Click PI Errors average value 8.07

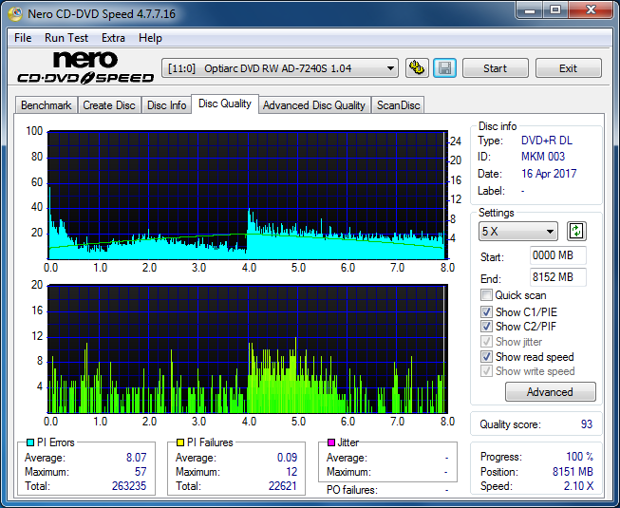pos(137,458)
